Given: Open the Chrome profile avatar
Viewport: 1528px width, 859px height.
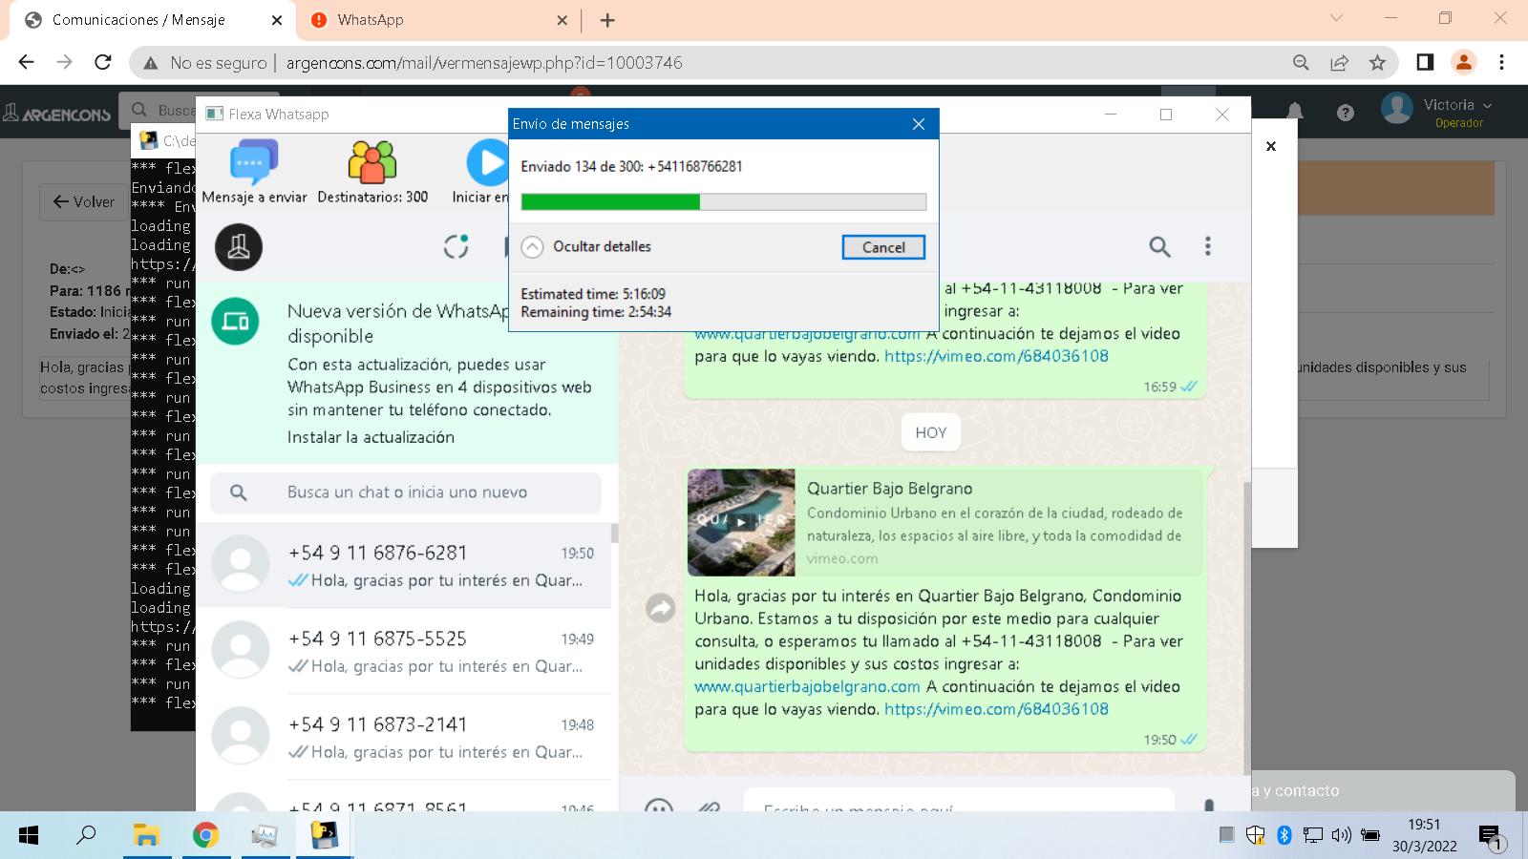Looking at the screenshot, I should [1463, 63].
